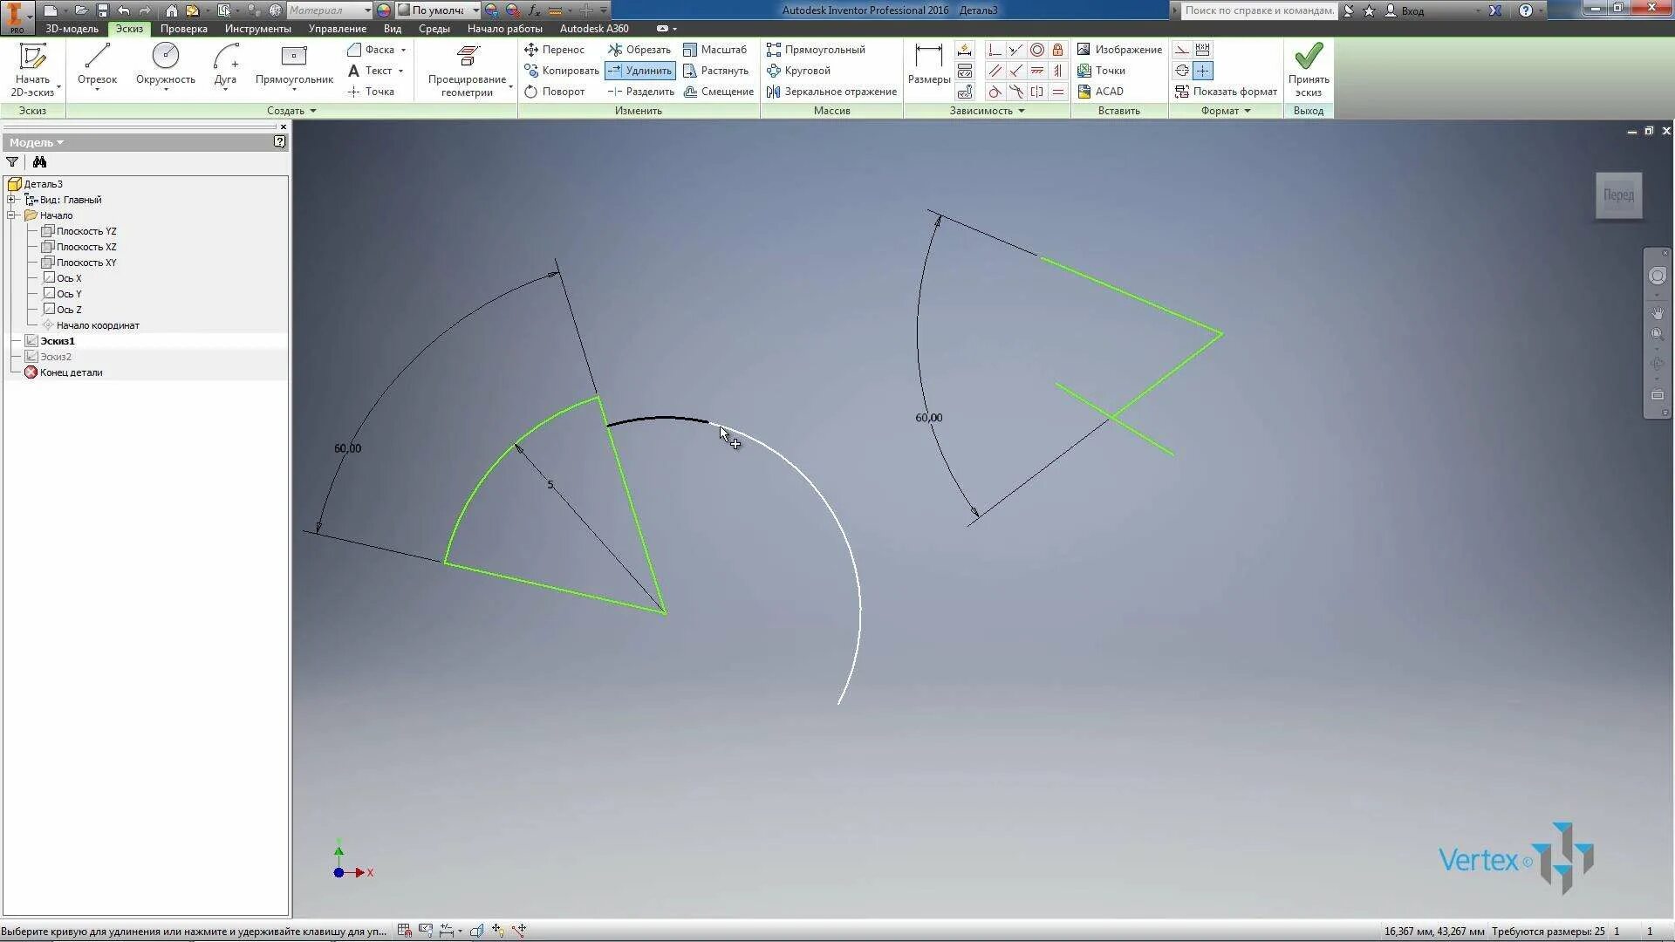Click Проецирование геометрии tool
This screenshot has width=1675, height=942.
[465, 70]
